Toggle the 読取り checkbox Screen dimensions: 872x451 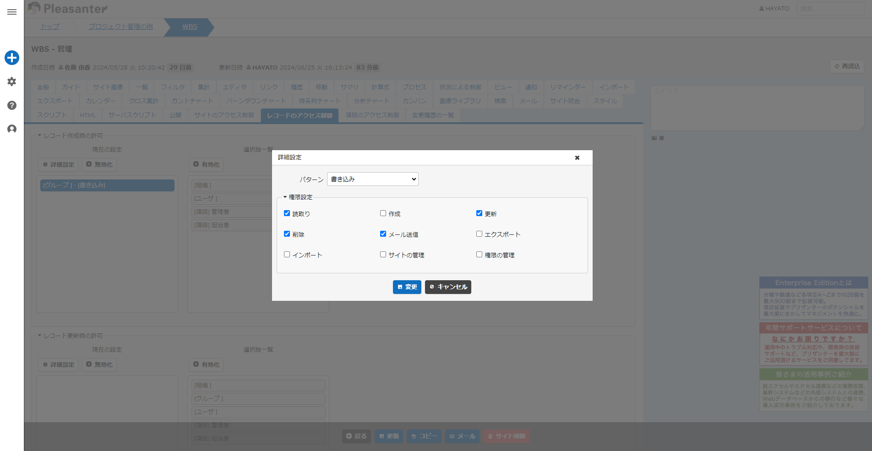(287, 213)
